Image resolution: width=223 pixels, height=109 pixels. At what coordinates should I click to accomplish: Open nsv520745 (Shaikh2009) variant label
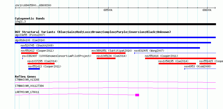pyautogui.click(x=37, y=45)
